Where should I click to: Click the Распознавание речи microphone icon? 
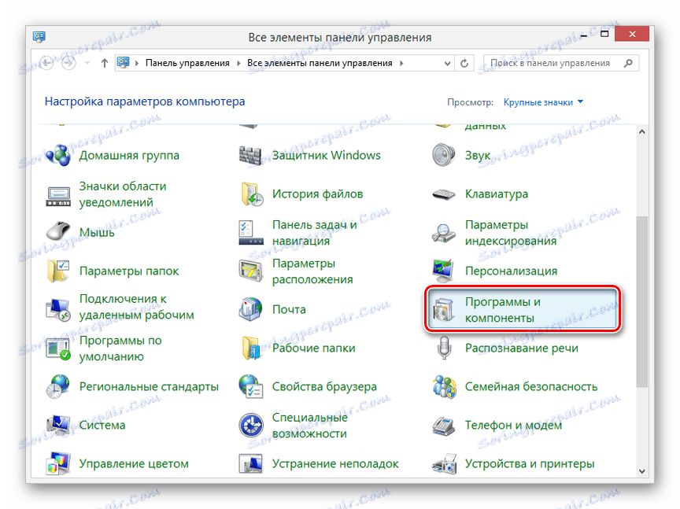coord(444,349)
